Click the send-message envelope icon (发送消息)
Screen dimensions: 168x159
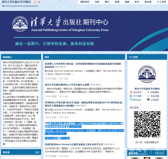pyautogui.click(x=148, y=96)
